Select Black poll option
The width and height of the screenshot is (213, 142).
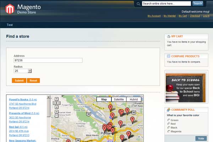pos(169,127)
